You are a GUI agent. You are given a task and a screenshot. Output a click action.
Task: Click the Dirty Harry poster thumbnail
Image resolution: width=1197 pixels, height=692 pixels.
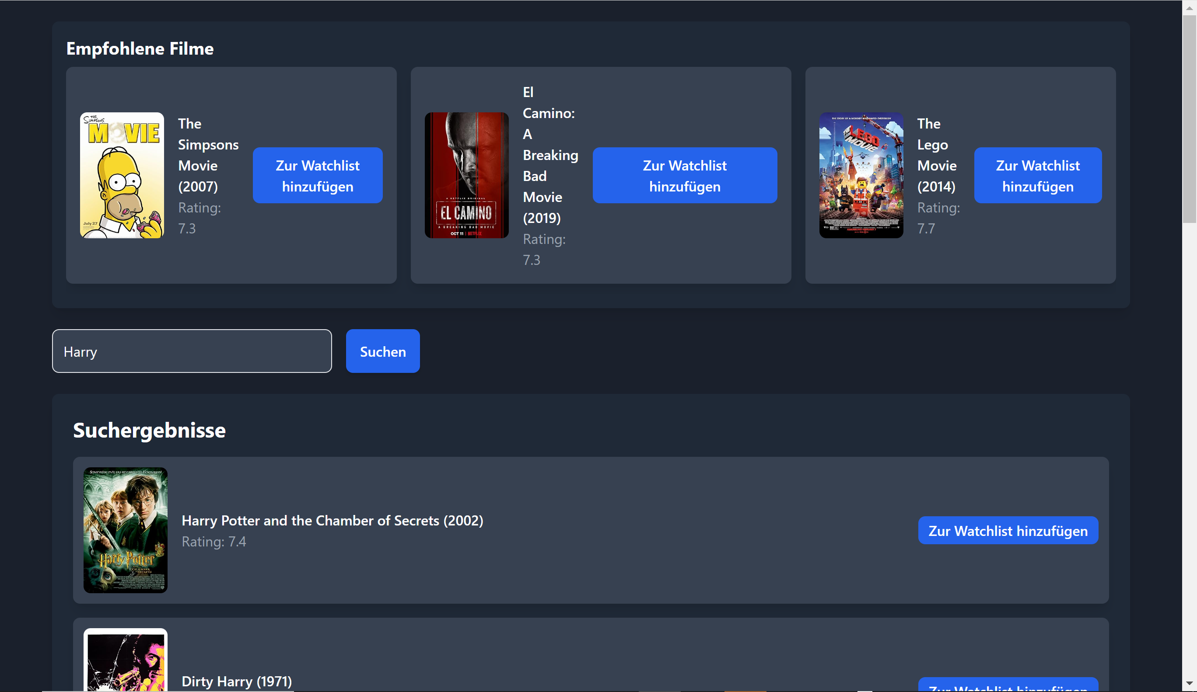tap(126, 661)
